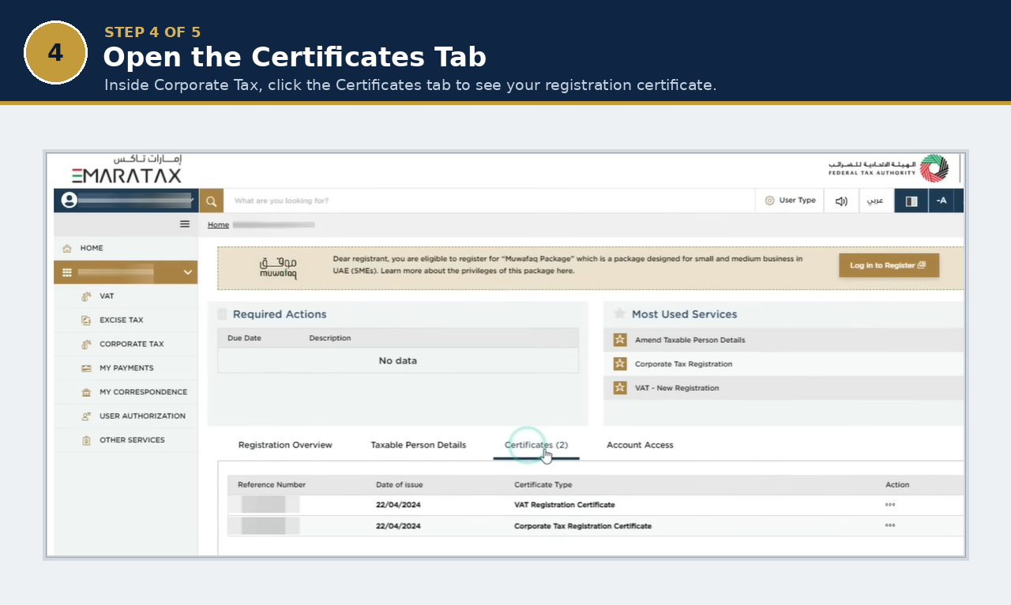Screen dimensions: 1011x605
Task: Click star icon beside Corporate Tax Registration
Action: [x=620, y=364]
